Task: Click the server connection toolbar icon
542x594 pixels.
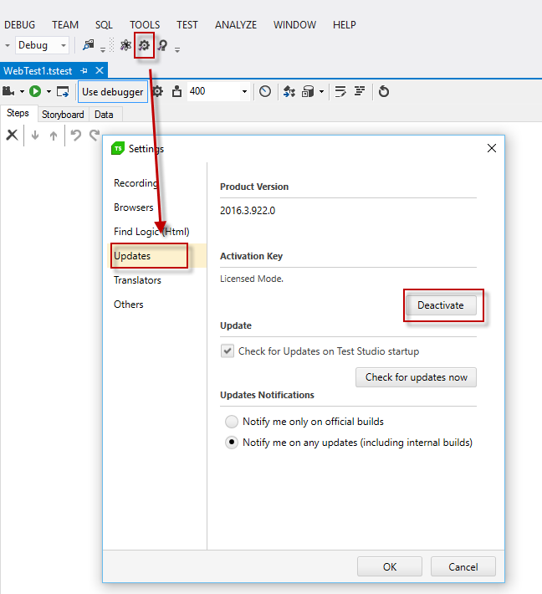Action: [89, 45]
